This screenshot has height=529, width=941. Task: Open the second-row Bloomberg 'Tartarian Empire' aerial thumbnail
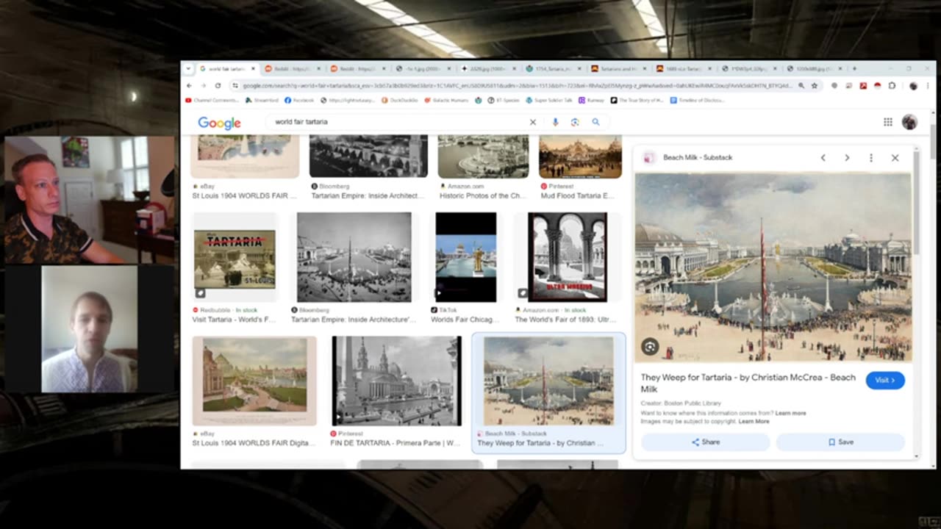tap(354, 257)
